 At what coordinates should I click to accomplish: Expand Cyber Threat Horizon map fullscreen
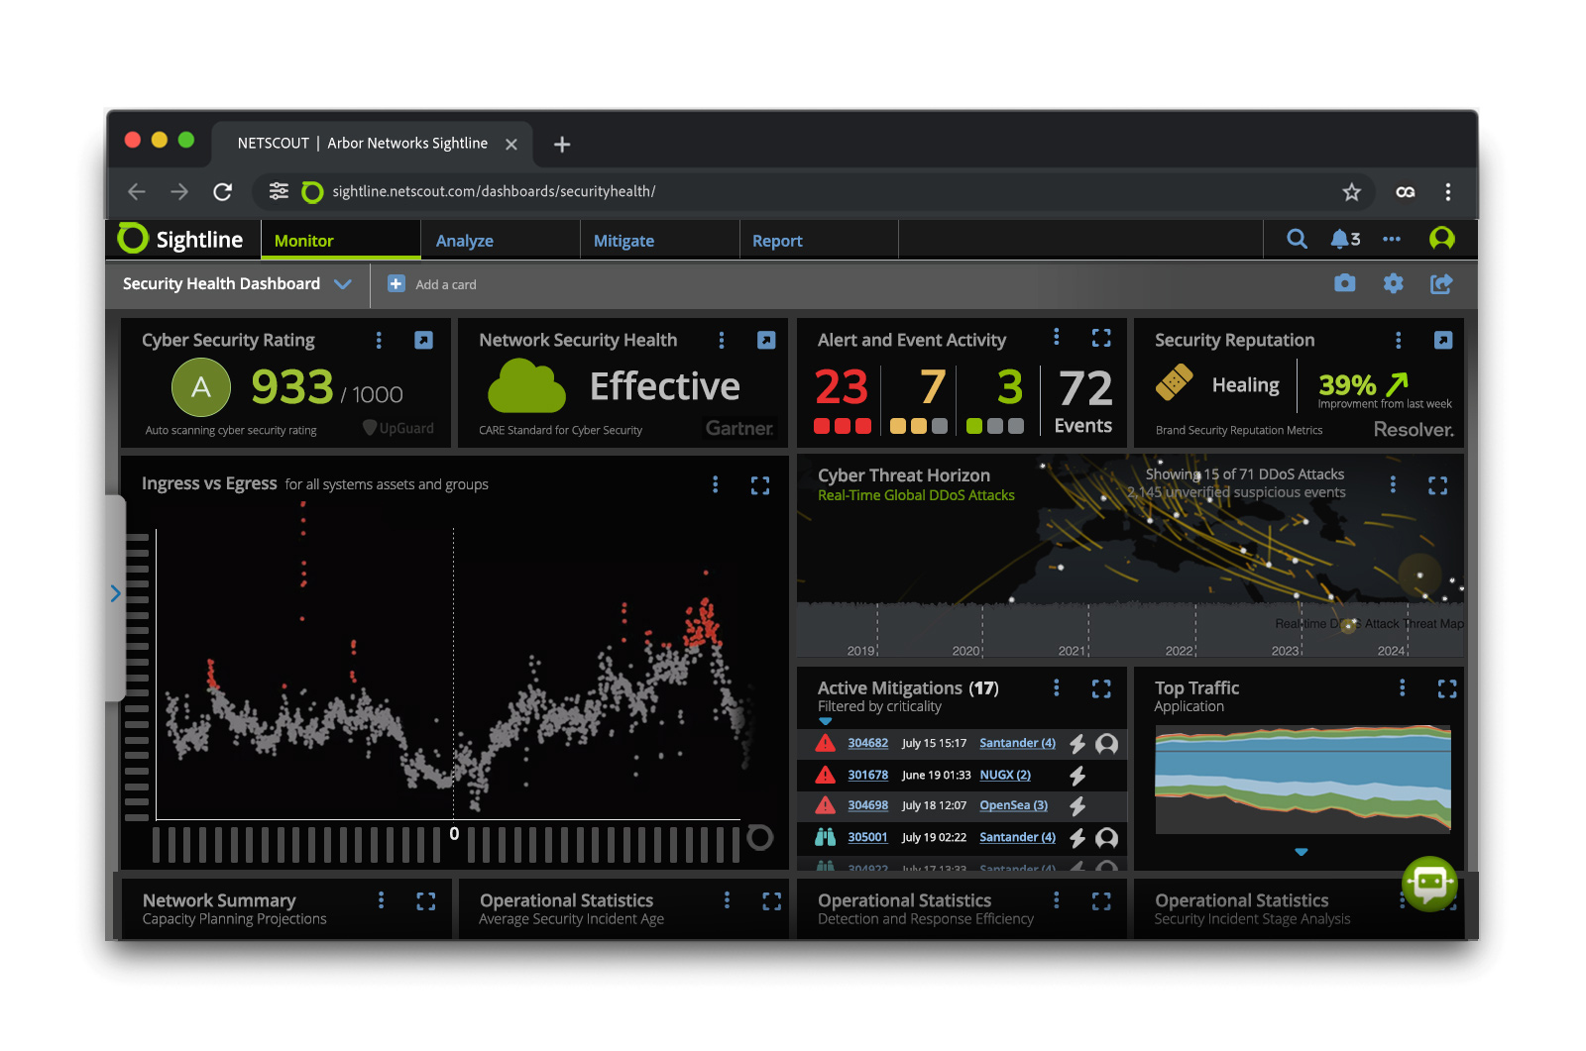pyautogui.click(x=1438, y=485)
